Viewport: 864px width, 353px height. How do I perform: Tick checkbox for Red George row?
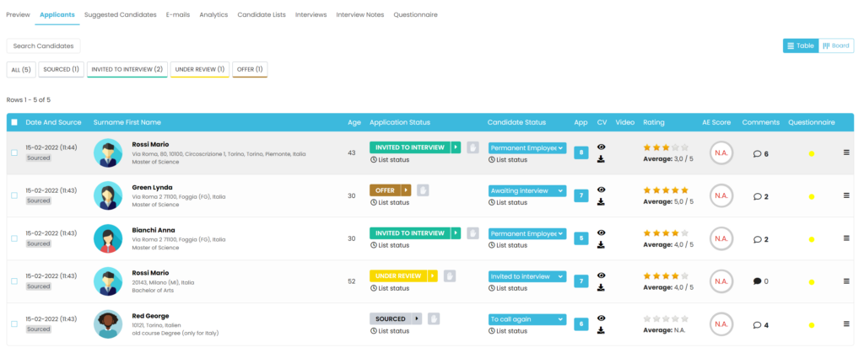tap(14, 324)
